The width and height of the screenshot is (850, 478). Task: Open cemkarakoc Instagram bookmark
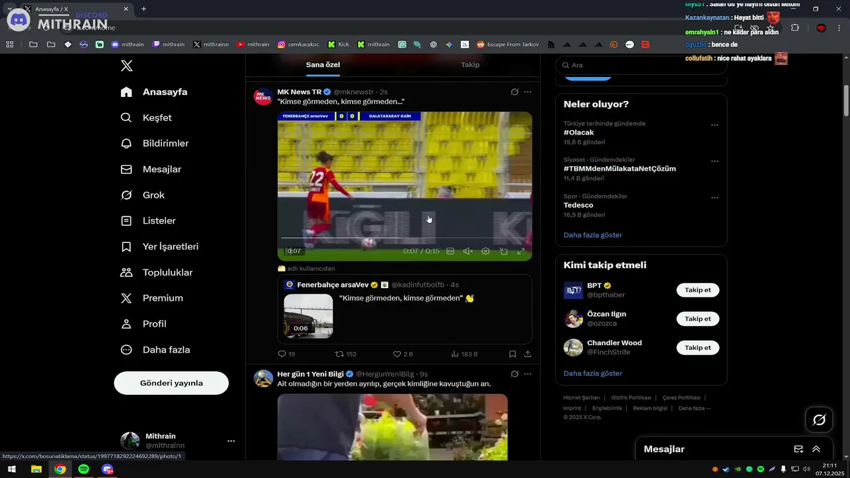298,44
